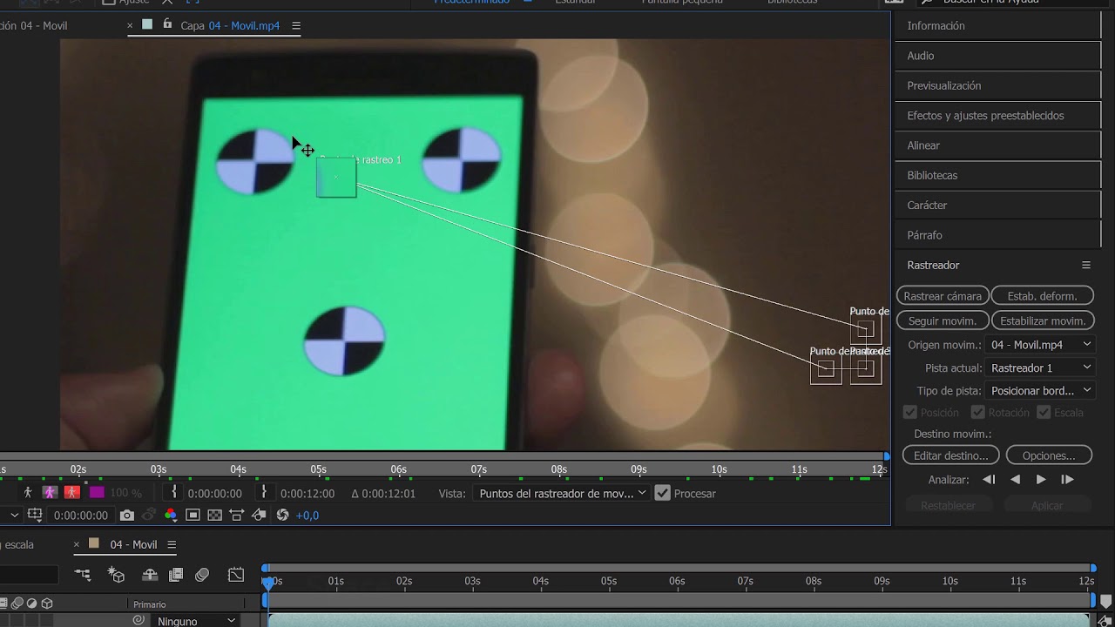This screenshot has width=1115, height=627.
Task: Take a snapshot with the camera icon
Action: tap(127, 516)
